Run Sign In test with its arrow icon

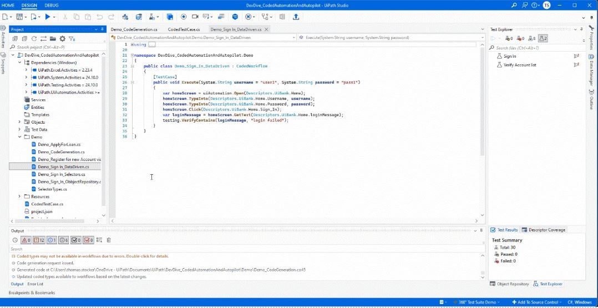576,56
